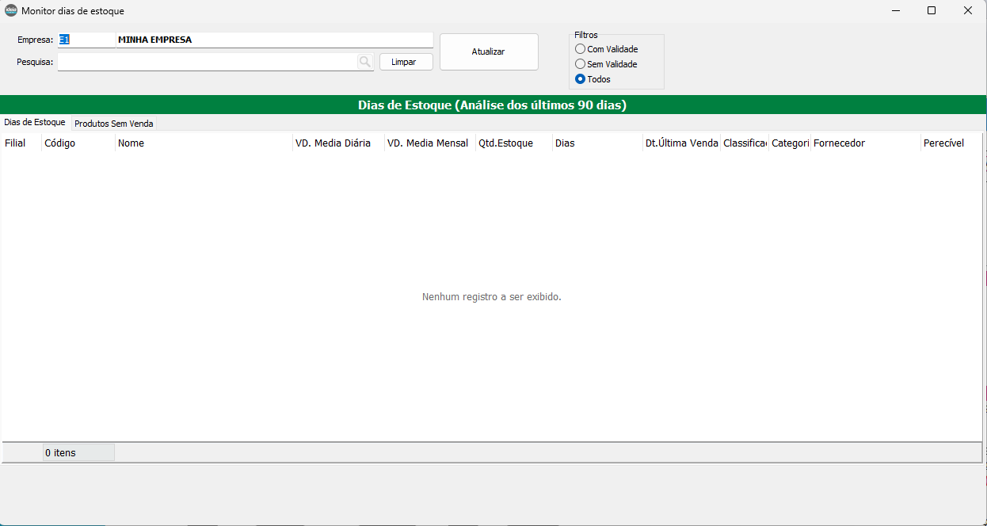Image resolution: width=987 pixels, height=526 pixels.
Task: Open the Dias de Estoque tab
Action: [x=35, y=123]
